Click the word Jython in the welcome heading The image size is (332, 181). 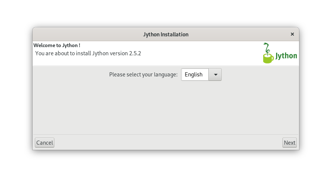(70, 45)
